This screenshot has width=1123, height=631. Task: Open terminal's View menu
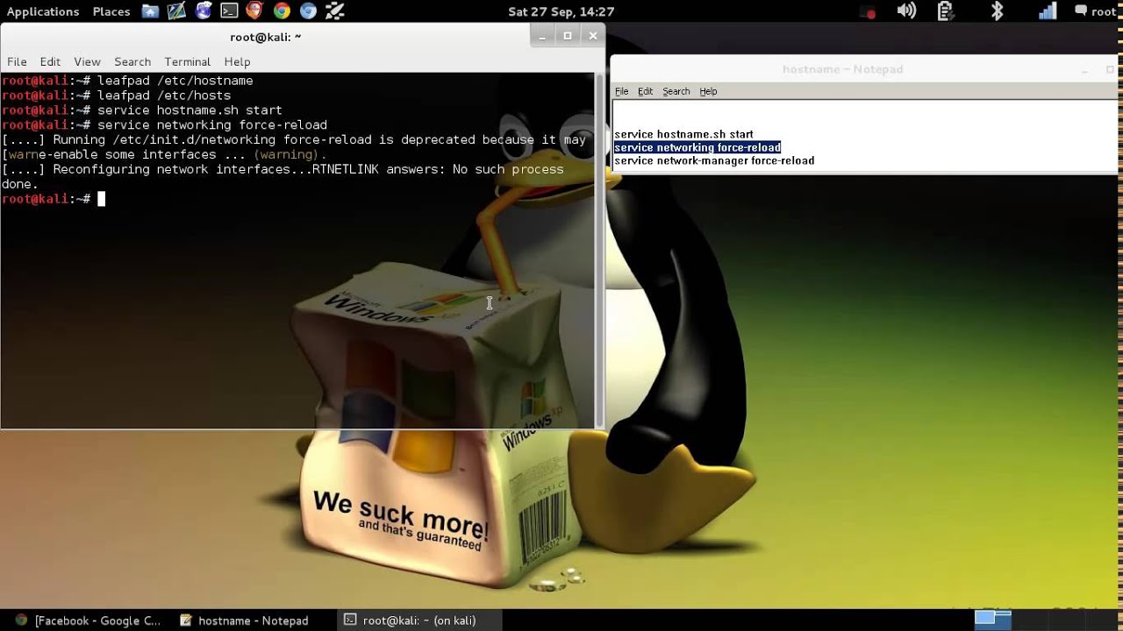[x=87, y=61]
